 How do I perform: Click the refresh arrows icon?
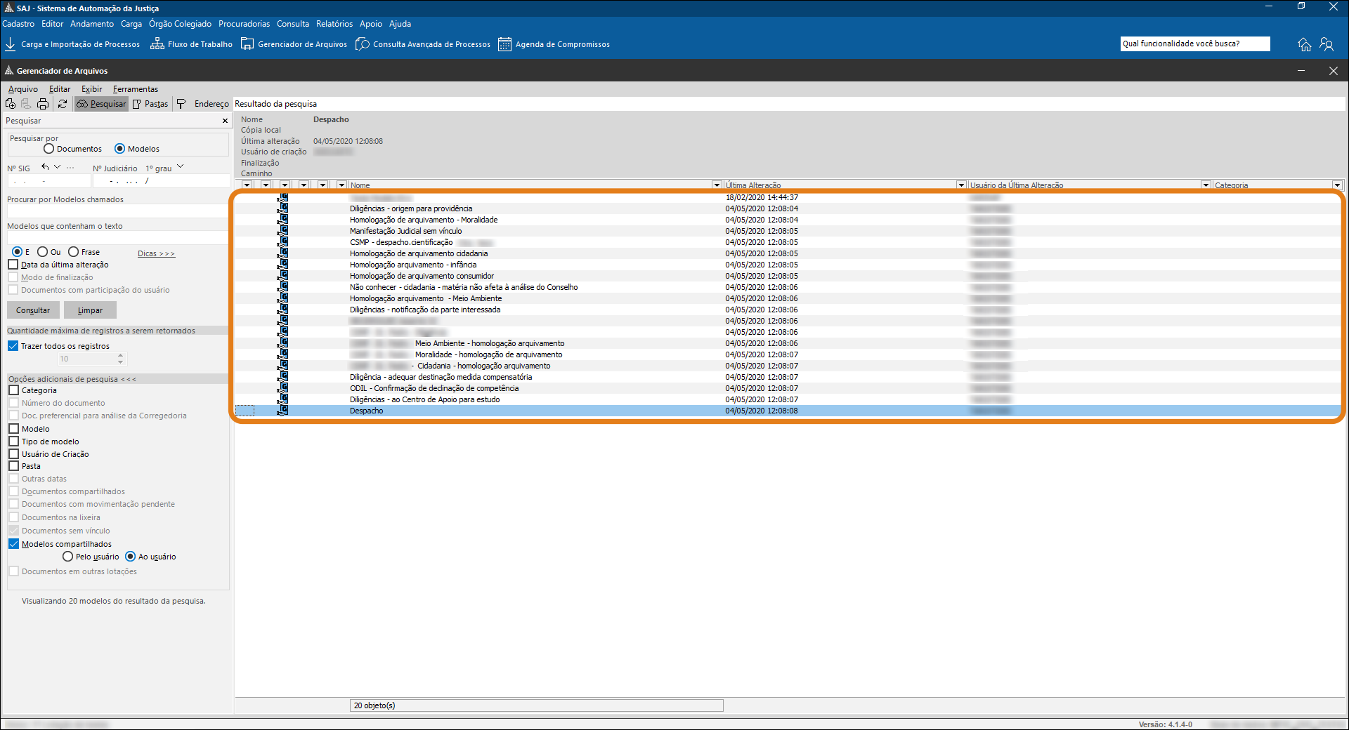pyautogui.click(x=63, y=104)
